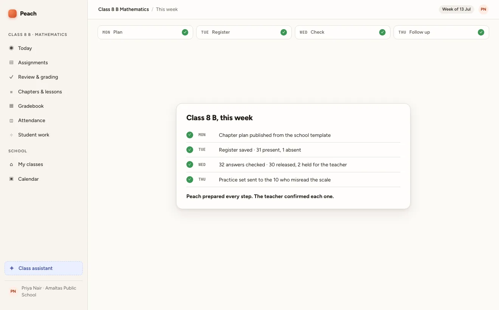Click the My classes home icon
This screenshot has height=310, width=499.
pyautogui.click(x=11, y=164)
